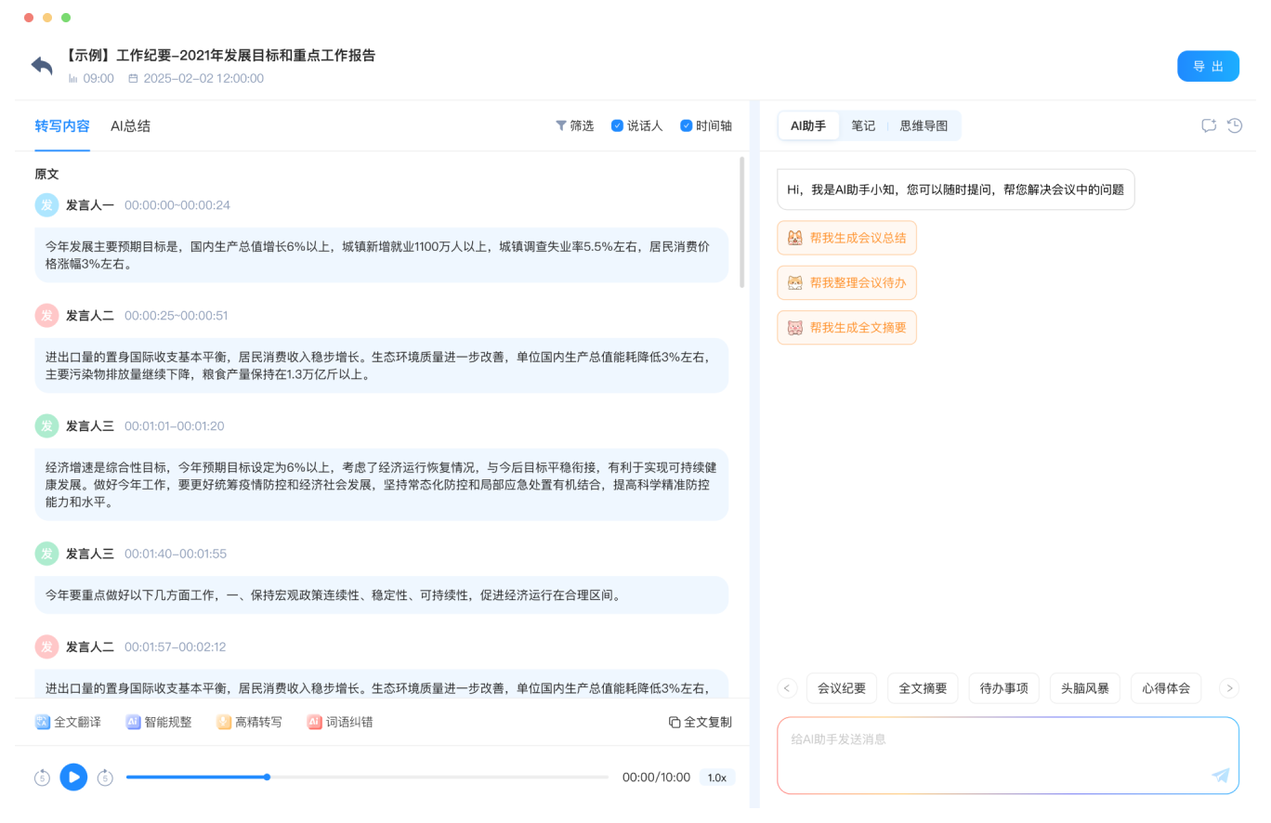Open the 1.0x playback speed selector
The image size is (1271, 823).
pos(716,777)
